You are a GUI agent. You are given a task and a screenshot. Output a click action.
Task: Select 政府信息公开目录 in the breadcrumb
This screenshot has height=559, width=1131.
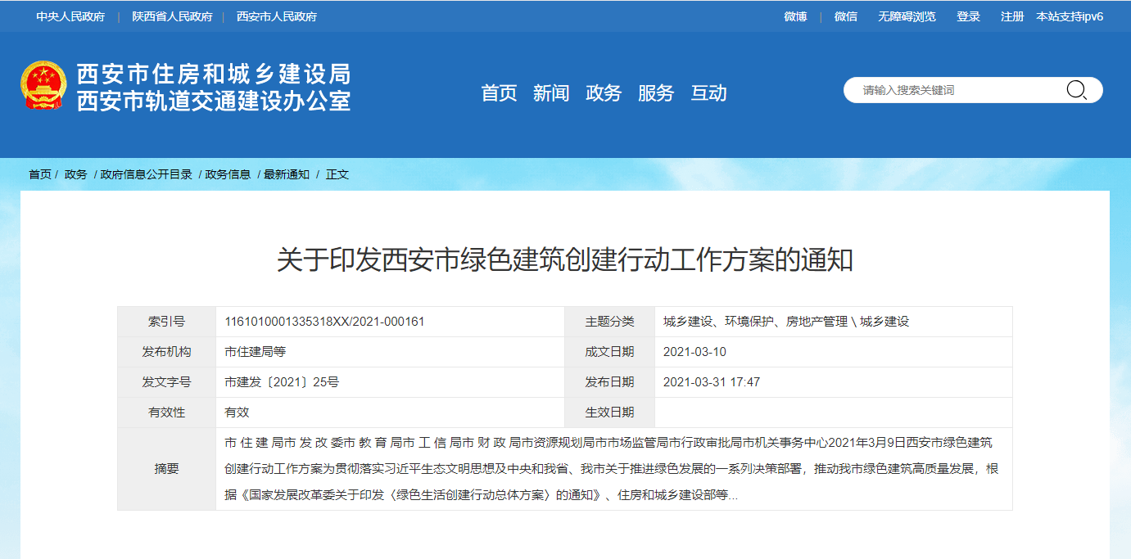click(146, 174)
